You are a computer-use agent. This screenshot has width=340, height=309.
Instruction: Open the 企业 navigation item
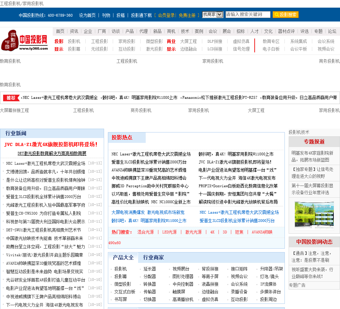88,31
